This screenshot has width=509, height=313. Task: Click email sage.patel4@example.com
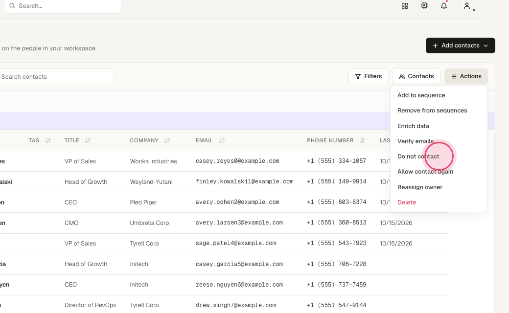(x=236, y=243)
